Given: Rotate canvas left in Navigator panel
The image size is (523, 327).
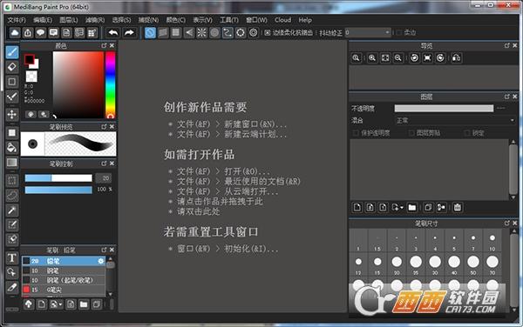Looking at the screenshot, I should point(415,58).
